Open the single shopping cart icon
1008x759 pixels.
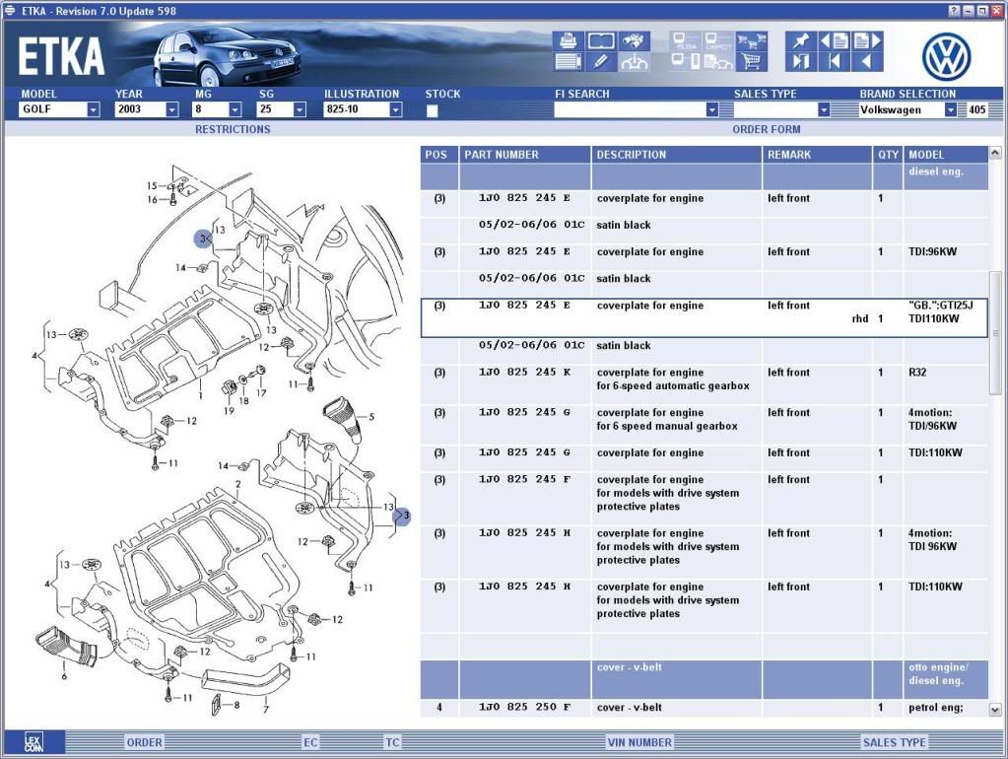point(751,62)
